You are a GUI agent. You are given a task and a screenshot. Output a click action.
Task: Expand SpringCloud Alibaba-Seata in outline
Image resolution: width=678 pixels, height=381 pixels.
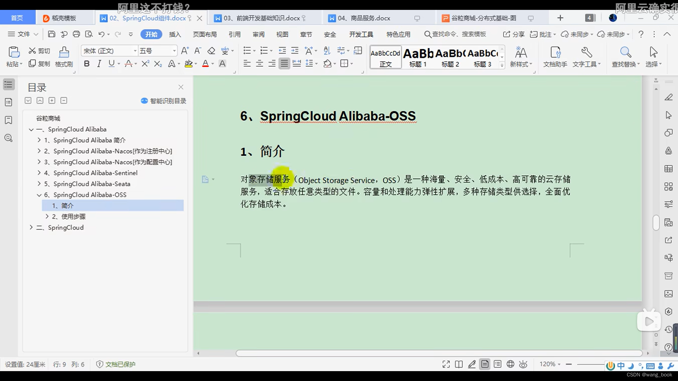[39, 184]
